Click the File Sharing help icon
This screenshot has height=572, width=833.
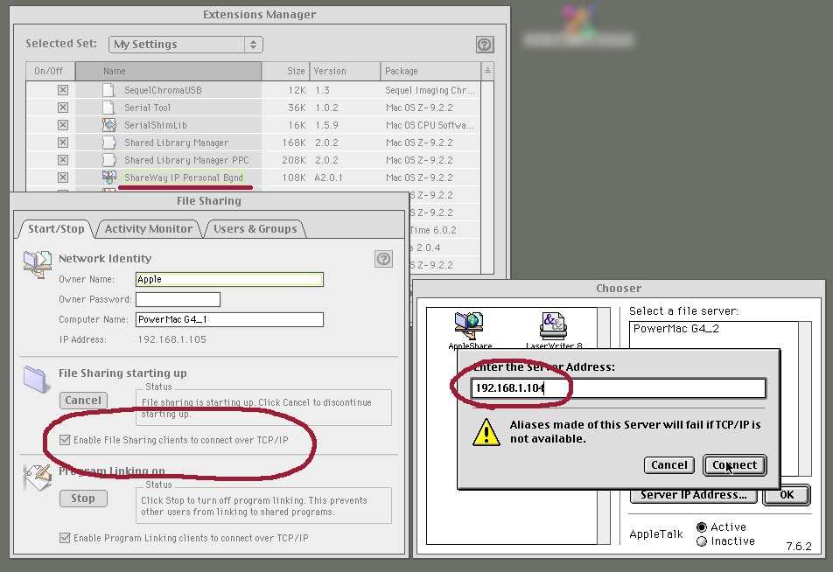[383, 259]
